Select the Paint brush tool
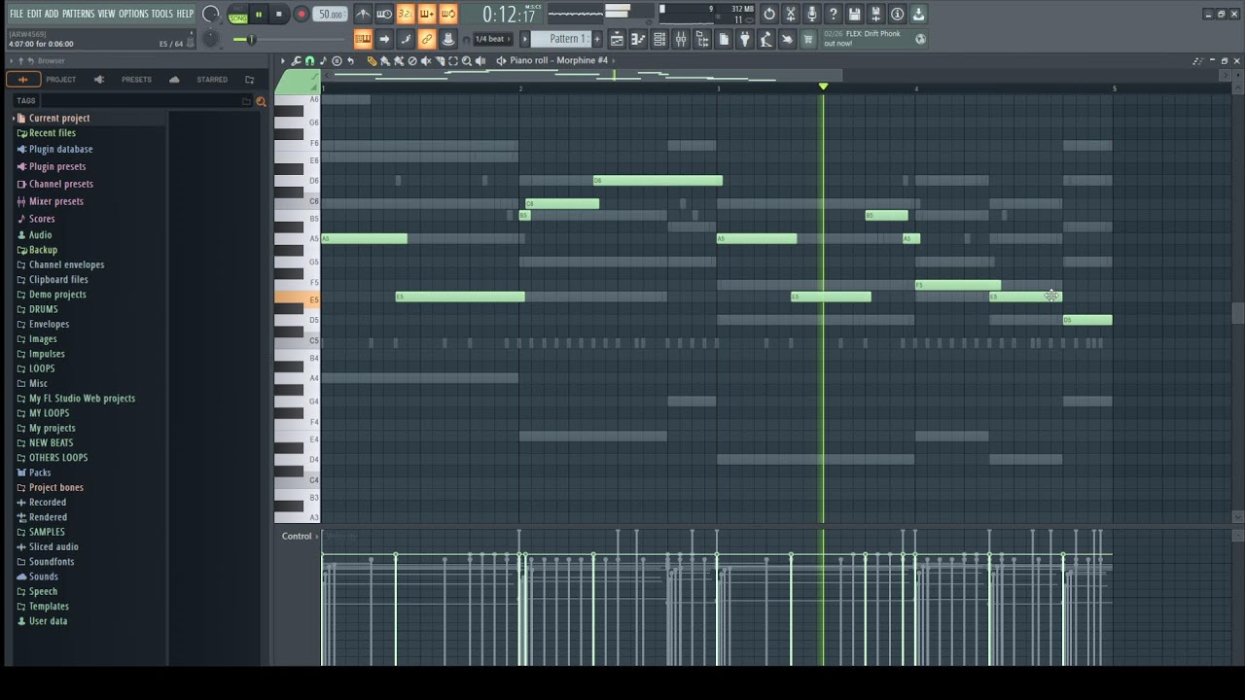This screenshot has width=1245, height=700. 385,61
